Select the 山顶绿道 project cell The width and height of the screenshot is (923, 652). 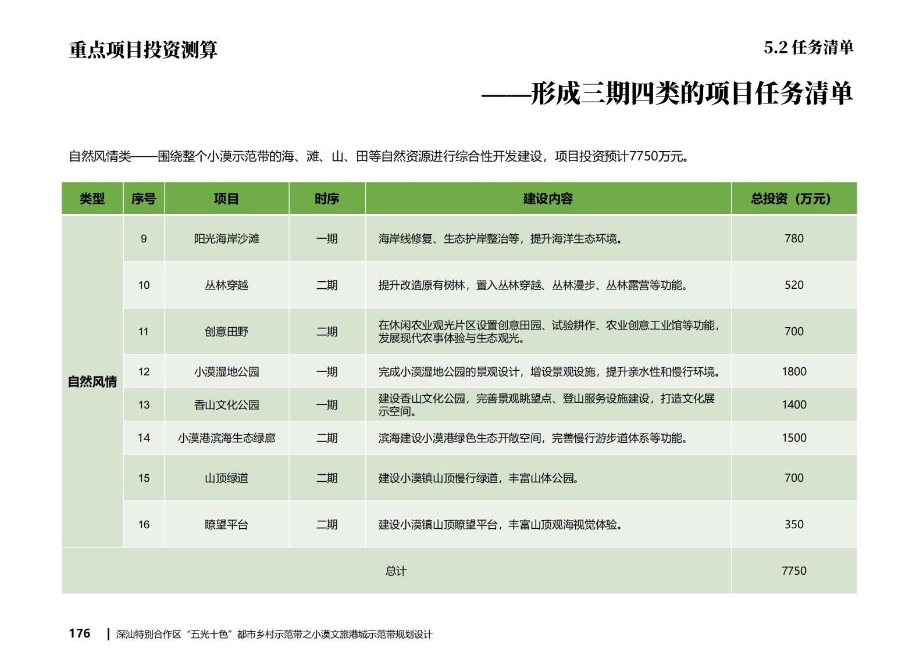point(227,478)
